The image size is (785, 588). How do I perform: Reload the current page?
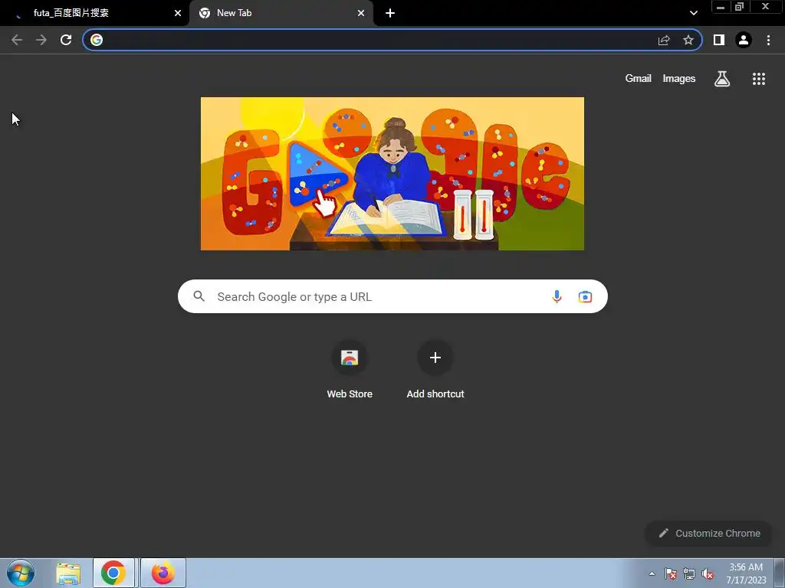click(x=66, y=40)
